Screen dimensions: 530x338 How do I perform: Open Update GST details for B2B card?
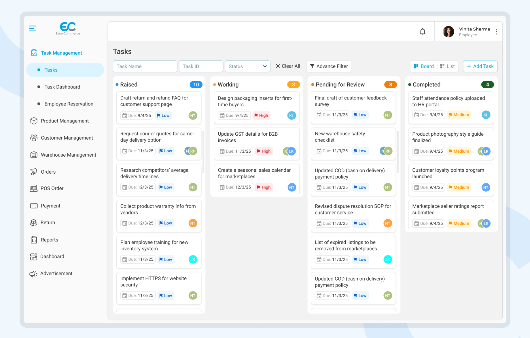coord(257,144)
